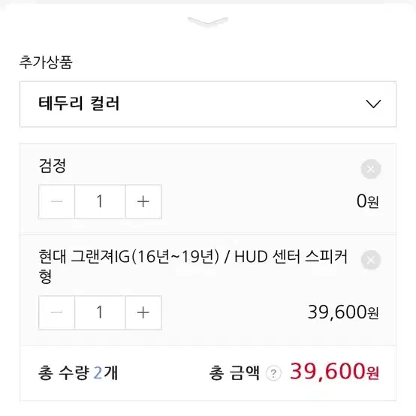
Task: Remove the 검정 option with X icon
Action: pos(371,169)
